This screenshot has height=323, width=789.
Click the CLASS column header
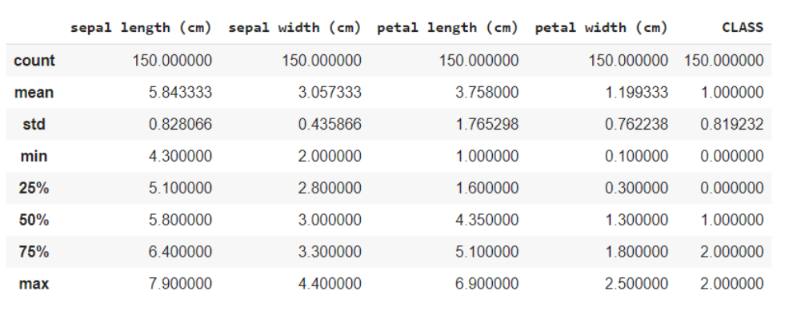coord(743,28)
